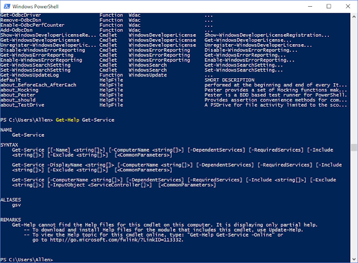Click 'Update-Help' in the remarks
358x263 pixels.
pos(286,229)
